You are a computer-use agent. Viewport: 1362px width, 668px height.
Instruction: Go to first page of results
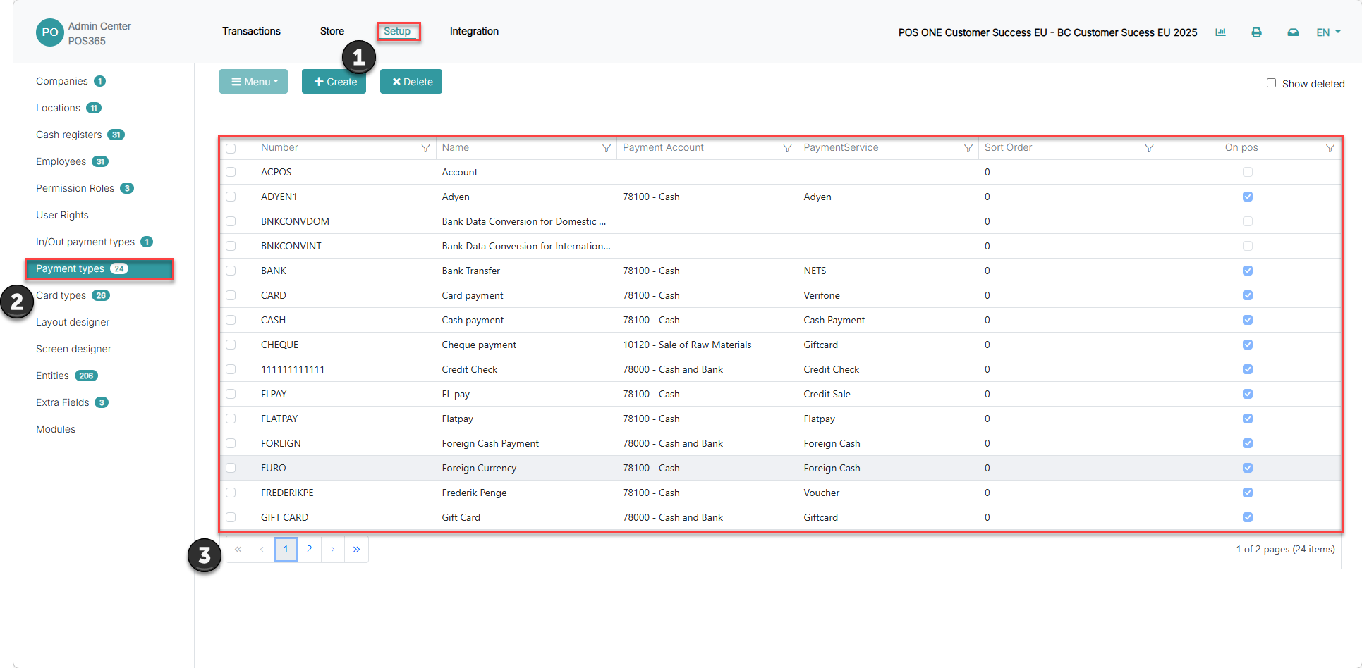click(x=238, y=549)
